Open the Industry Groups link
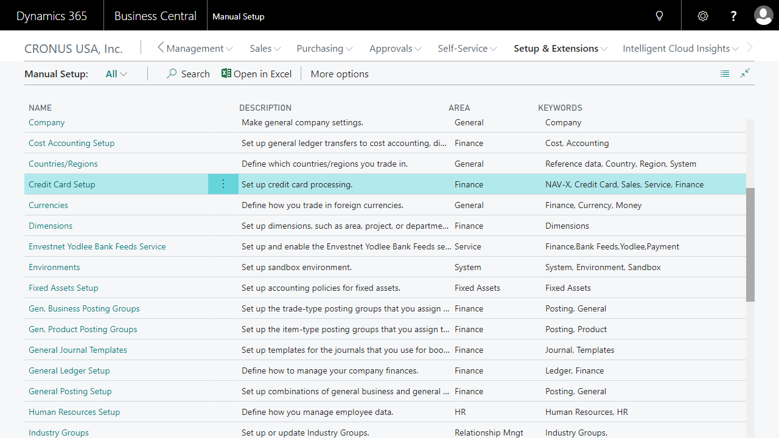Viewport: 779px width, 438px height. (58, 433)
